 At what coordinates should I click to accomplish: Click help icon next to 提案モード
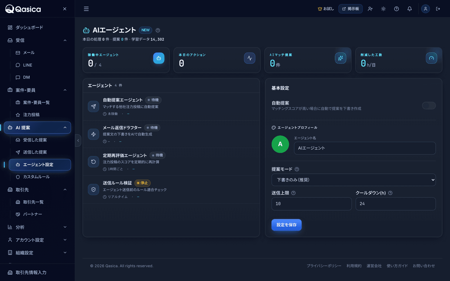point(297,169)
